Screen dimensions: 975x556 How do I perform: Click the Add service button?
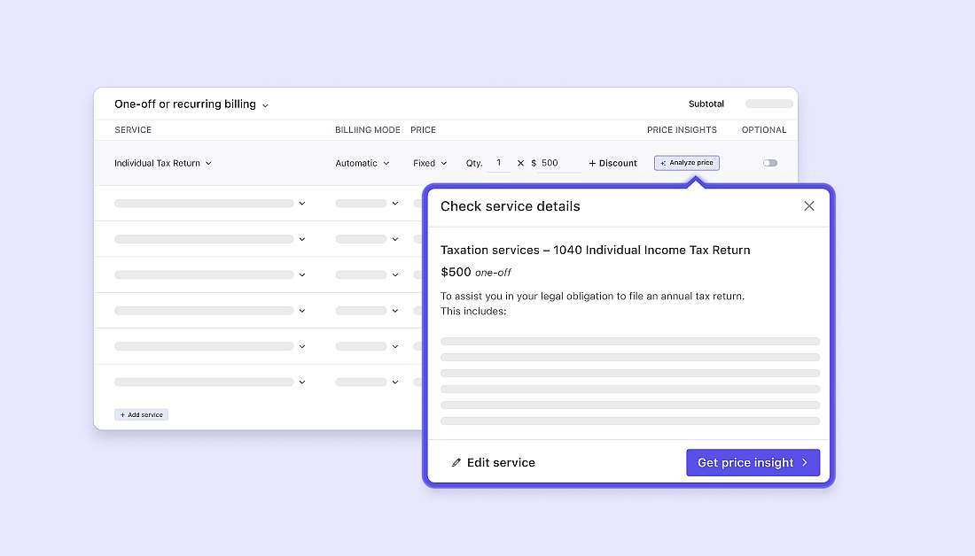[141, 414]
